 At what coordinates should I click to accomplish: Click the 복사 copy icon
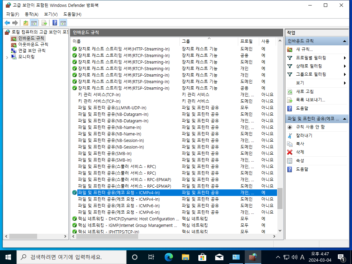tap(290, 144)
